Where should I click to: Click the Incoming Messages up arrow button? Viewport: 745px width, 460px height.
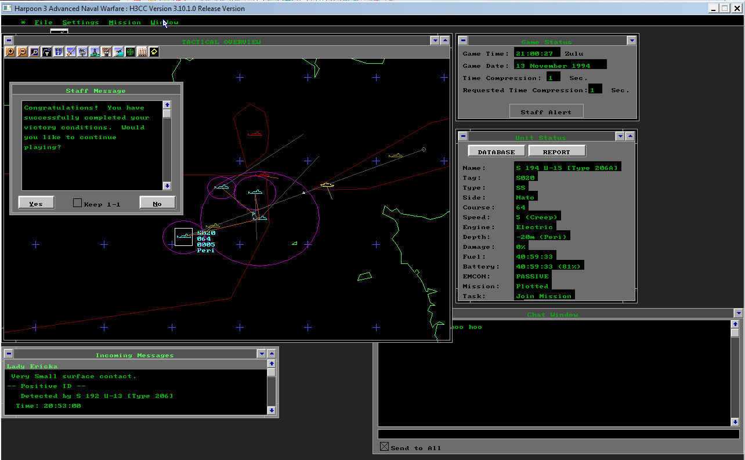[x=272, y=354]
